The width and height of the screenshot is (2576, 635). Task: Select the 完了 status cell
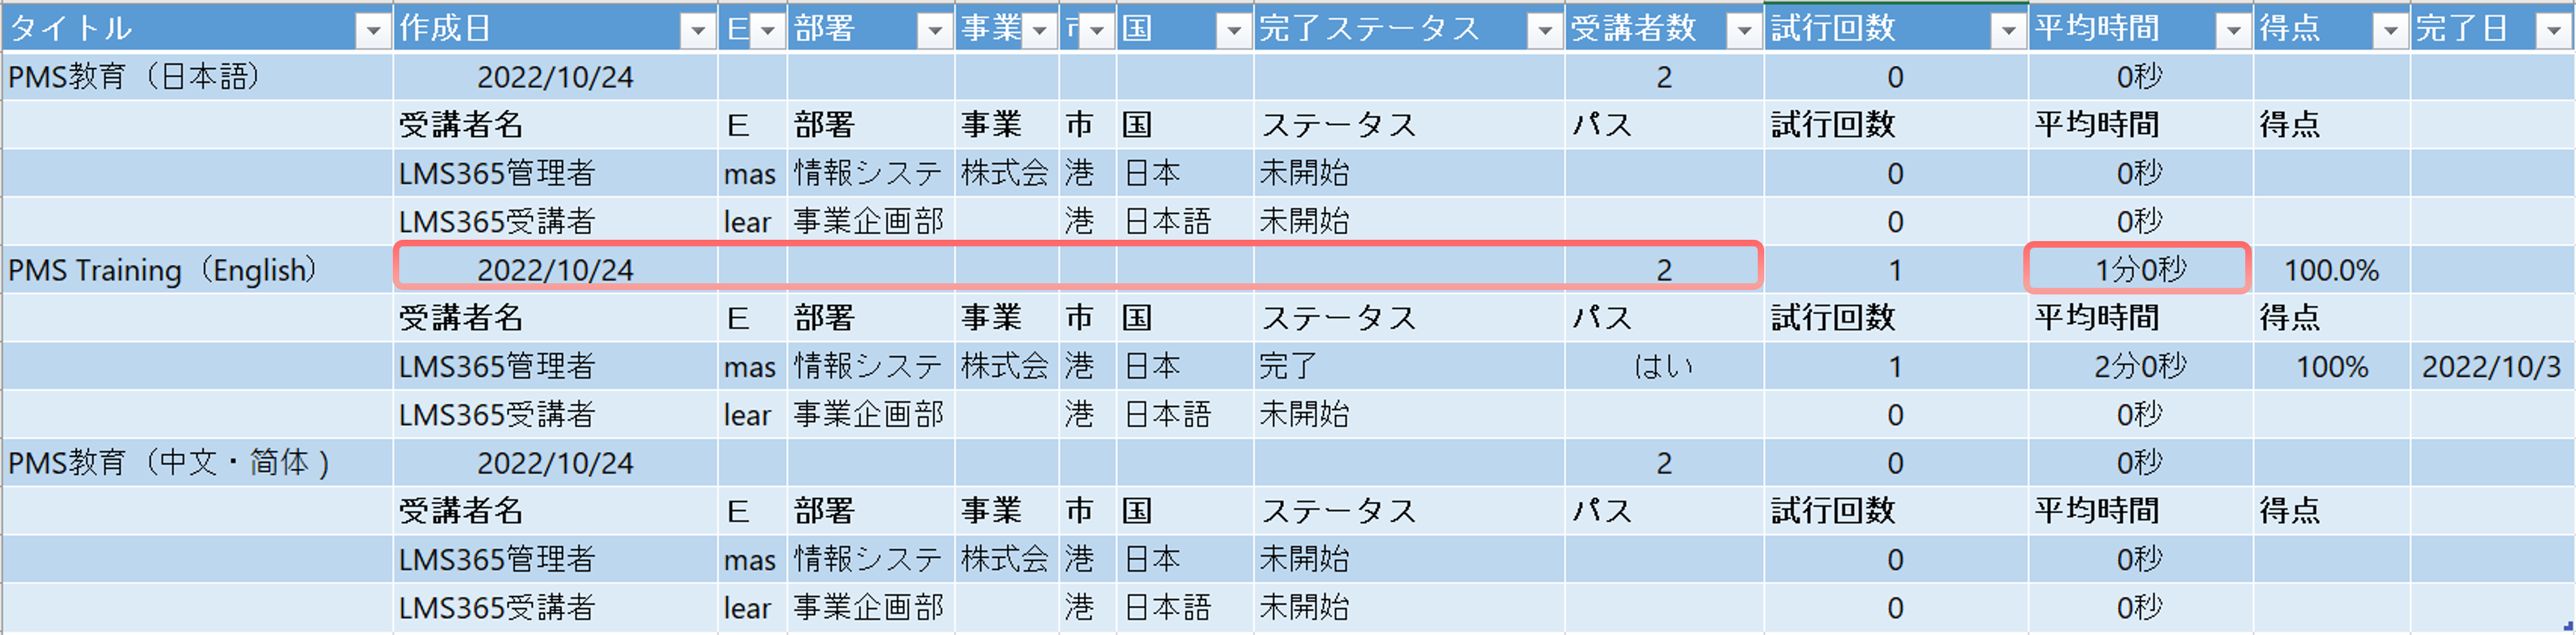tap(1409, 366)
